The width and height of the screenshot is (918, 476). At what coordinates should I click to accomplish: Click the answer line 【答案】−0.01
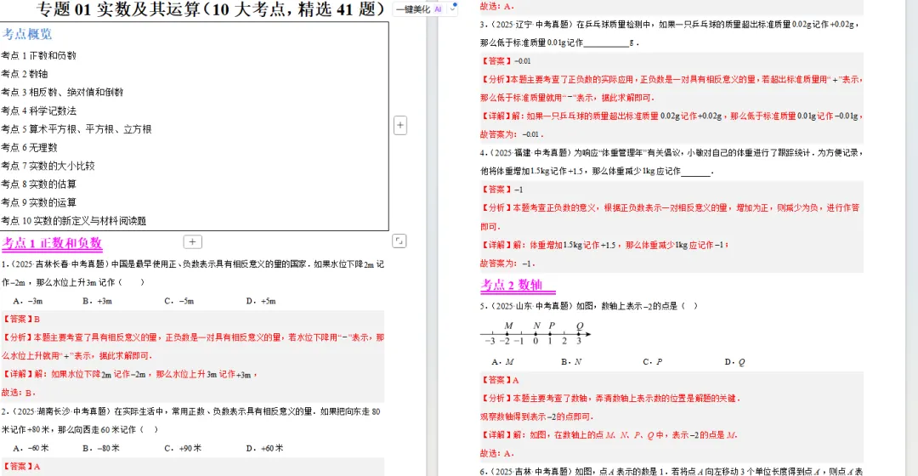pos(506,61)
